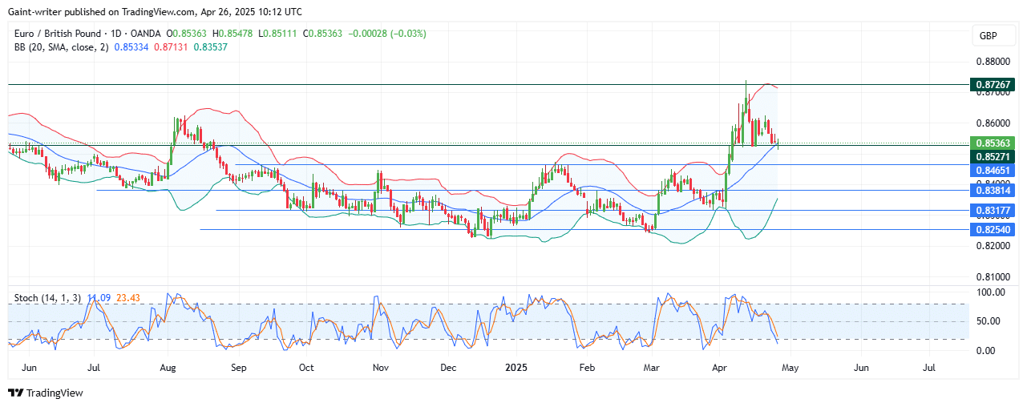Click the Sep label on the time axis
The height and width of the screenshot is (407, 1027).
point(237,368)
